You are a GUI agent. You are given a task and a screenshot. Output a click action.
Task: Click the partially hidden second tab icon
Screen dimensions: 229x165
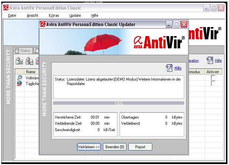36,51
